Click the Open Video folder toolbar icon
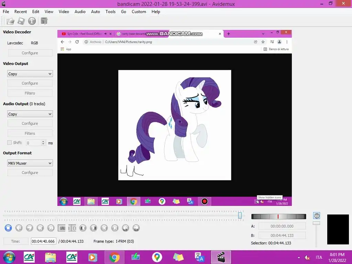Image resolution: width=352 pixels, height=264 pixels. [x=10, y=21]
